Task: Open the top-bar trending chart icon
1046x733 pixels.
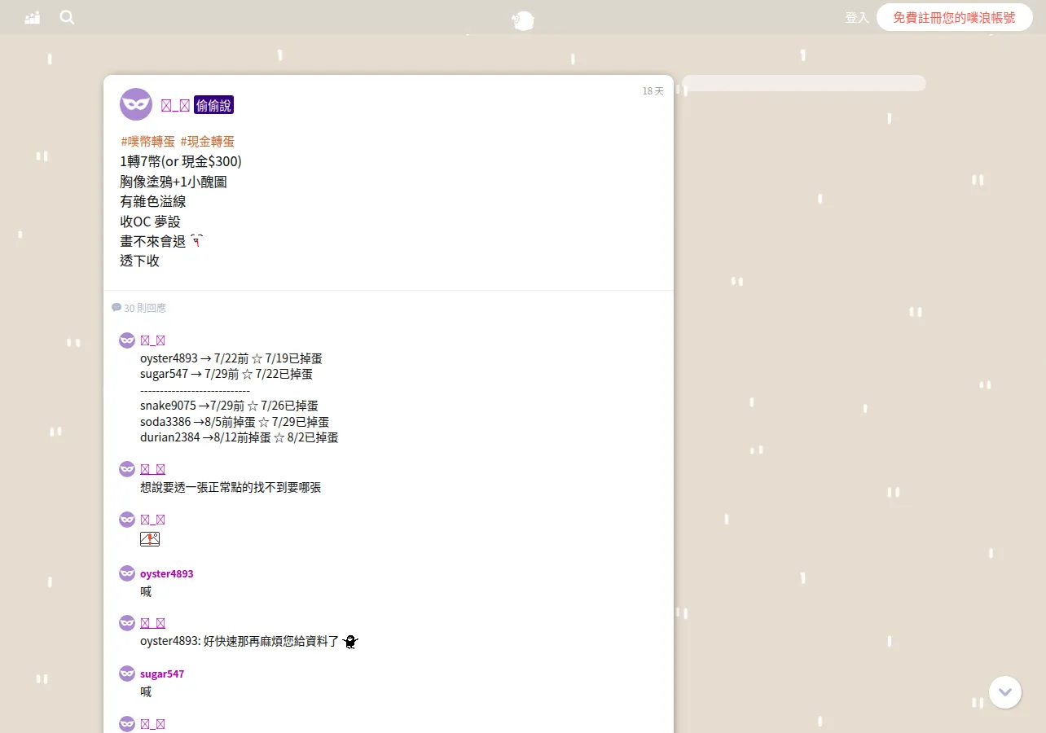Action: pos(33,17)
